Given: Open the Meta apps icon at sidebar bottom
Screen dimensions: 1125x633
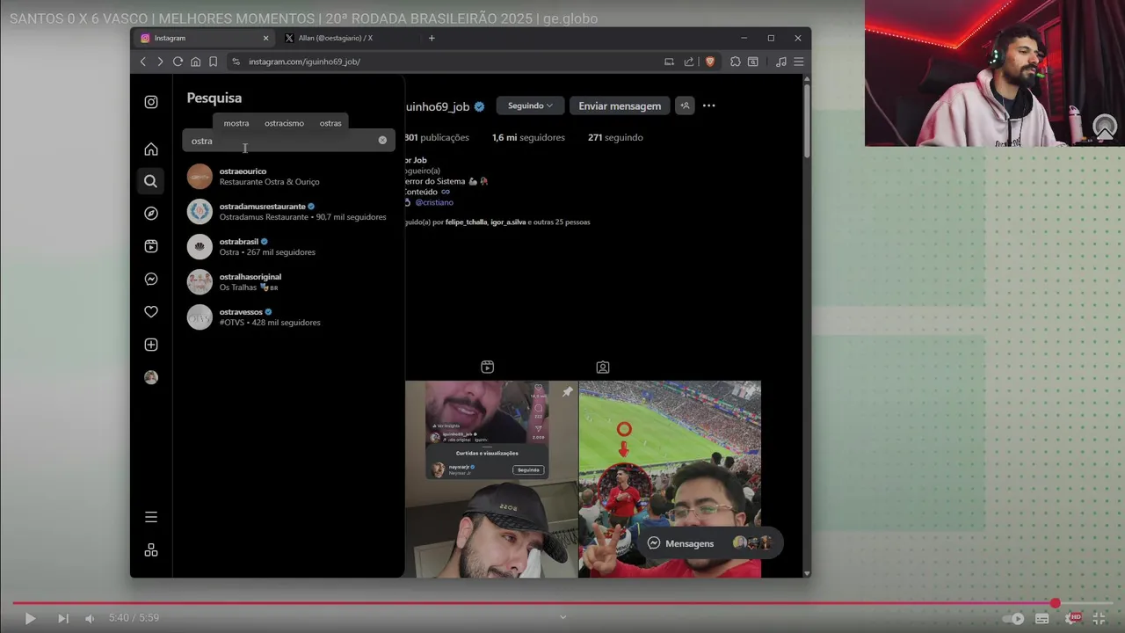Looking at the screenshot, I should [151, 549].
